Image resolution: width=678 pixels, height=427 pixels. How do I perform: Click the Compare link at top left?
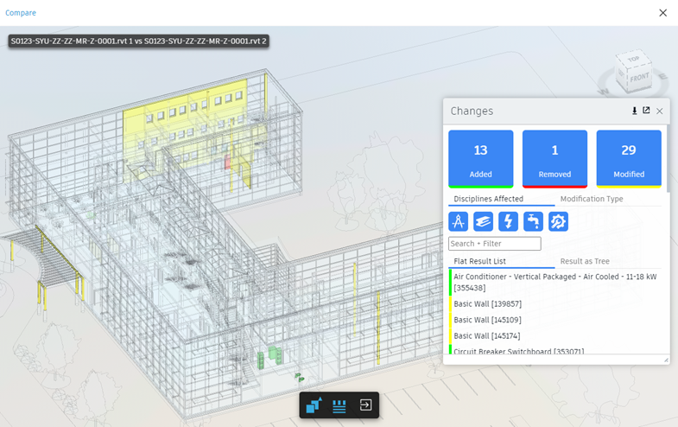click(21, 13)
